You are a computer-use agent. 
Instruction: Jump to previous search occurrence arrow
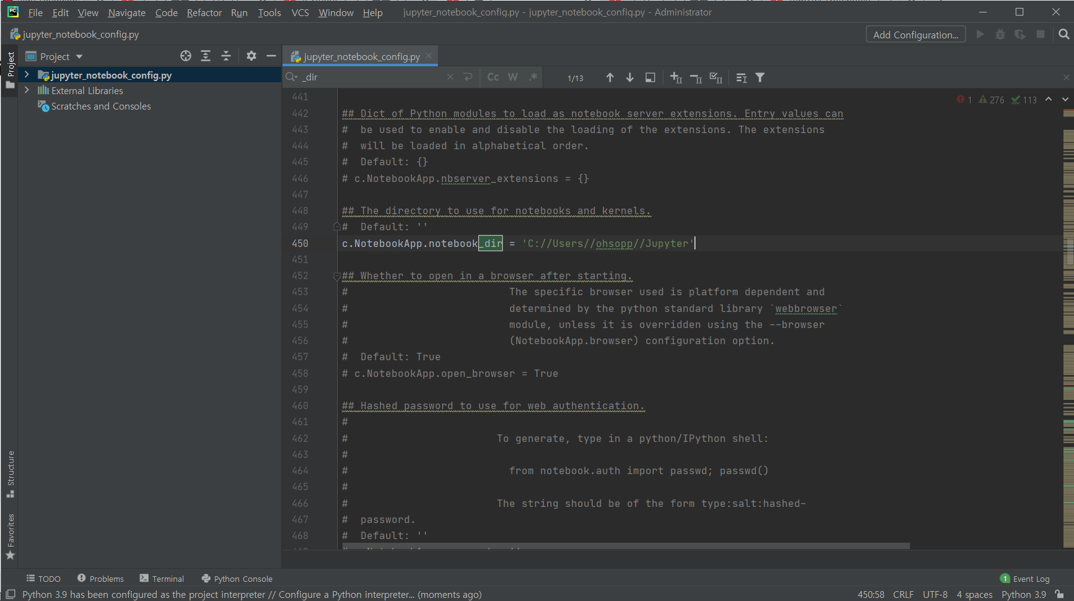click(610, 77)
